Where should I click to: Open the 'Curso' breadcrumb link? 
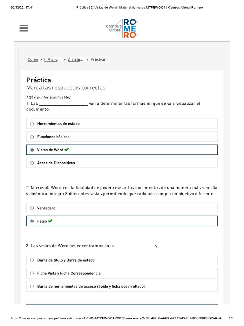(33, 59)
